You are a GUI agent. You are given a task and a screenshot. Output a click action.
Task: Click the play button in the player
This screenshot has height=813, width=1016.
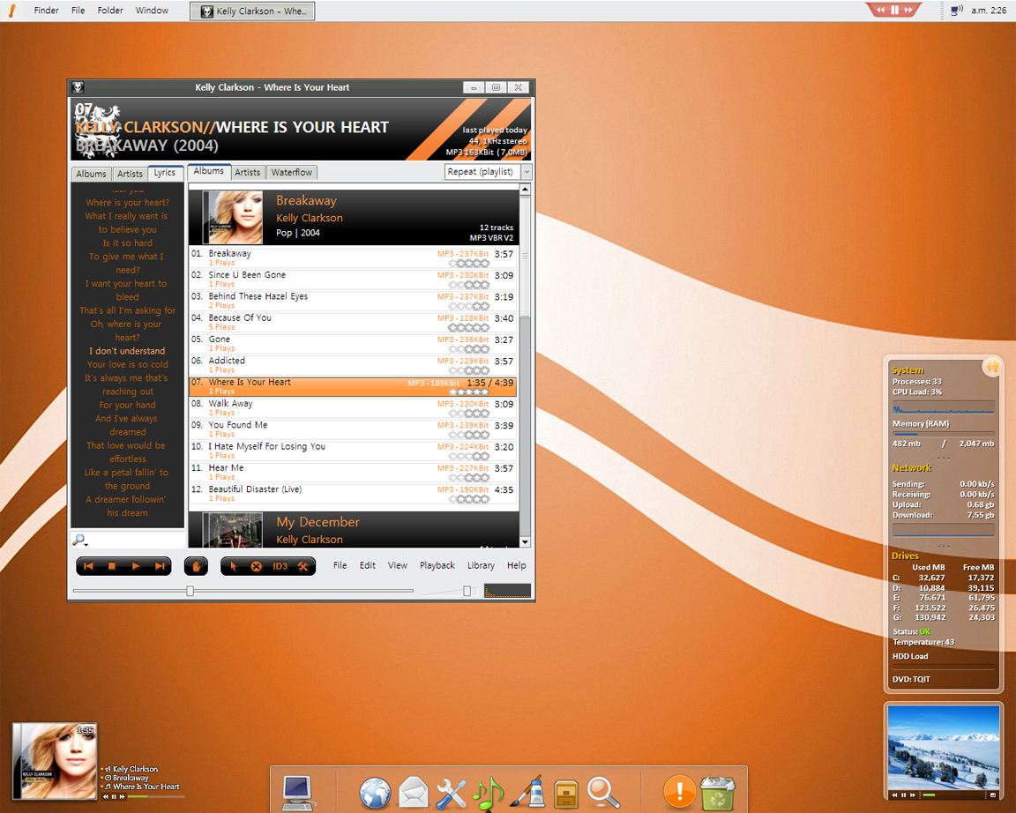pos(136,566)
